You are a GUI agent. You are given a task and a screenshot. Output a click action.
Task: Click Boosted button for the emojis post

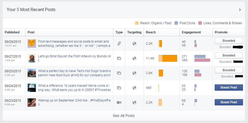(229, 41)
